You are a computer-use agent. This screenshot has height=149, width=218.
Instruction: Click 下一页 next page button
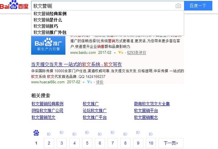tap(171, 143)
